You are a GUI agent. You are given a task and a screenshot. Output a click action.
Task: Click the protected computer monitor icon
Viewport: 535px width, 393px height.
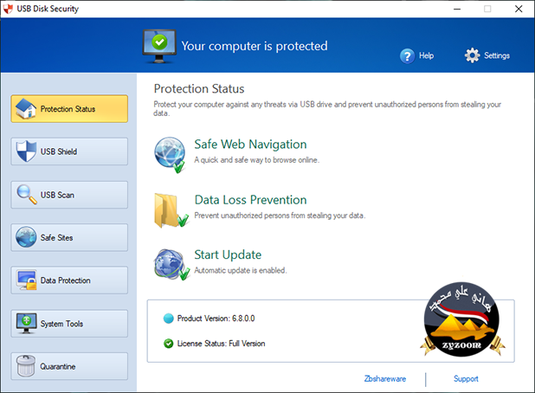[x=159, y=47]
